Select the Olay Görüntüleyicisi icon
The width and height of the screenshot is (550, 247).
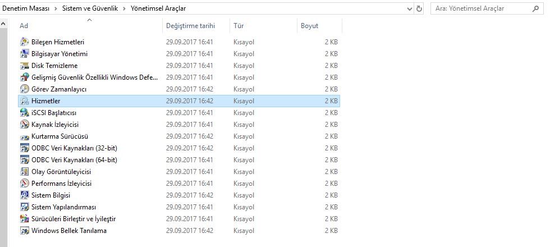tap(25, 172)
